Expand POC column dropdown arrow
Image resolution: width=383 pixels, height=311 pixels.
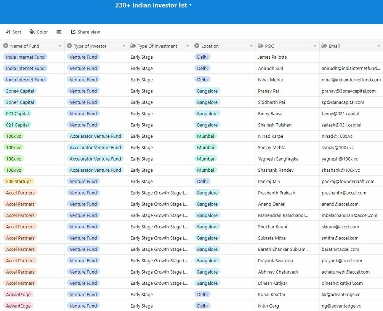click(315, 46)
